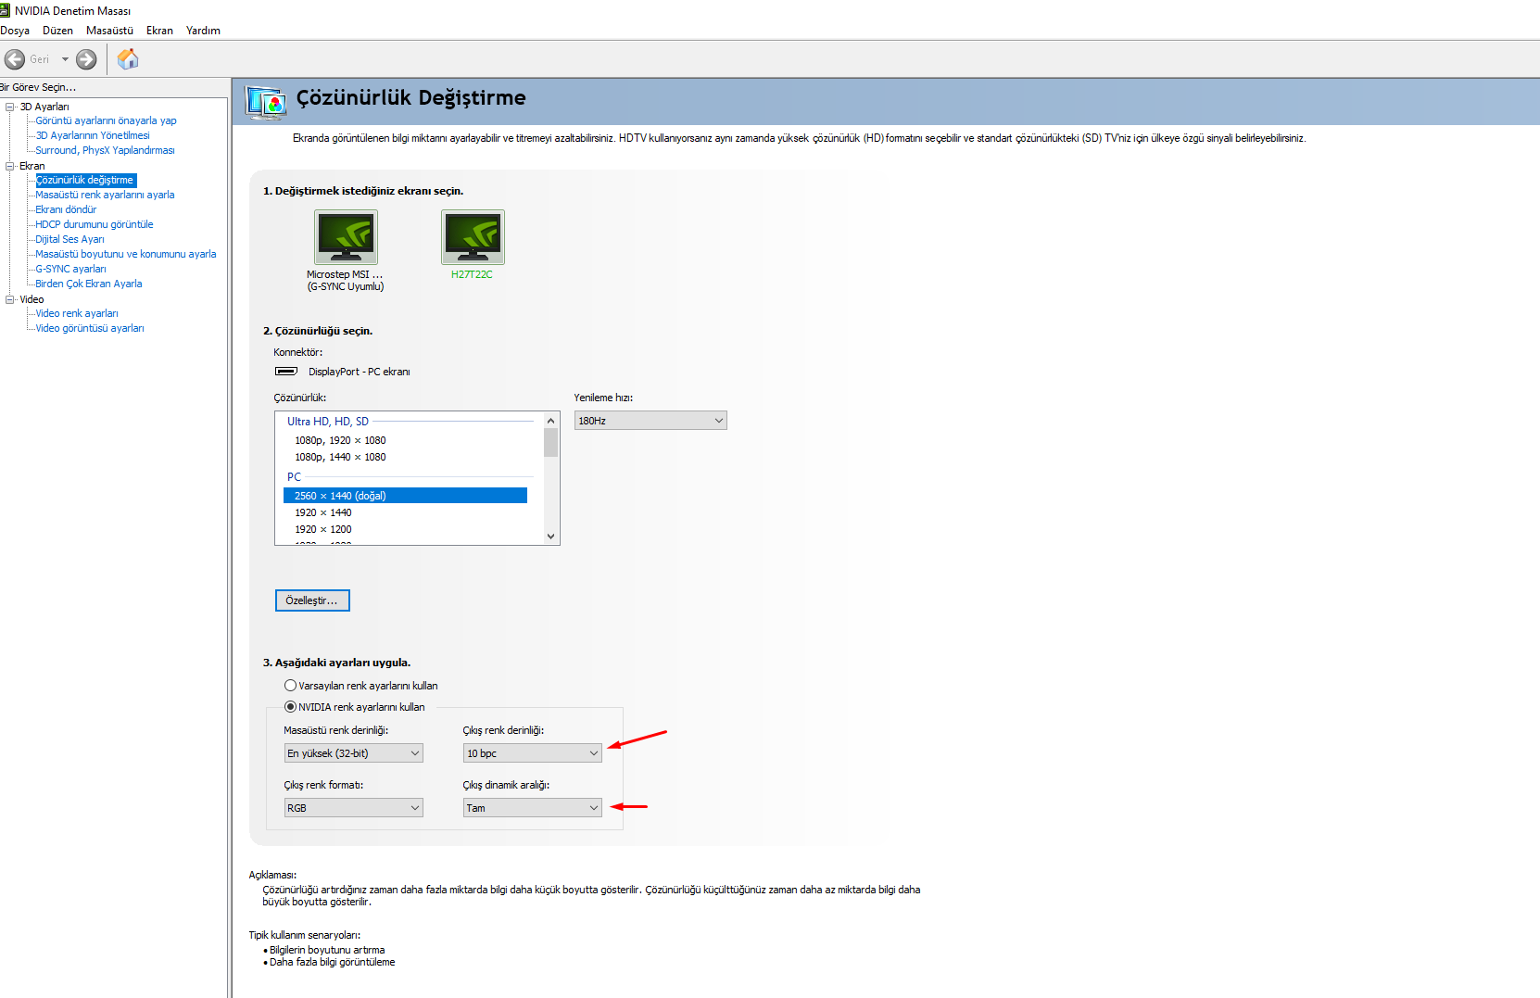Click the Back (Geri) arrow icon
Screen dimensions: 1540x998
[15, 59]
